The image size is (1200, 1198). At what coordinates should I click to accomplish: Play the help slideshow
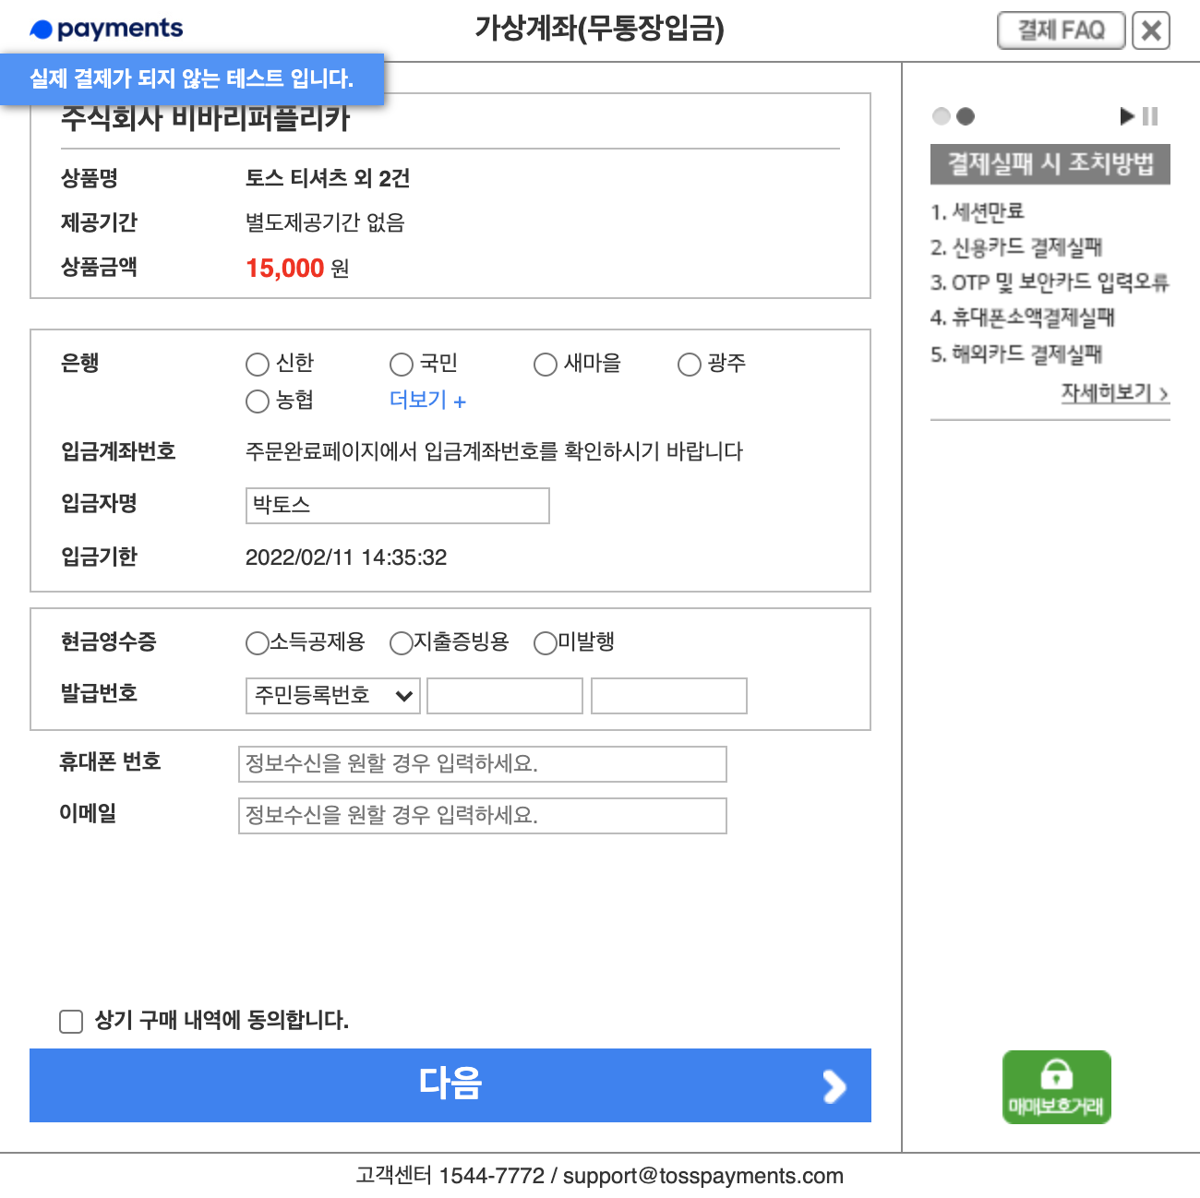click(x=1127, y=116)
